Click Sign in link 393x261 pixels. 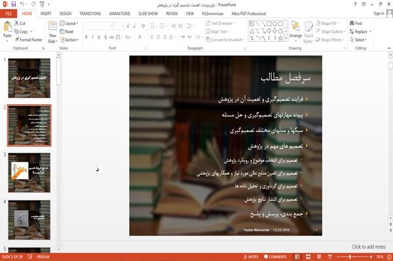(379, 14)
